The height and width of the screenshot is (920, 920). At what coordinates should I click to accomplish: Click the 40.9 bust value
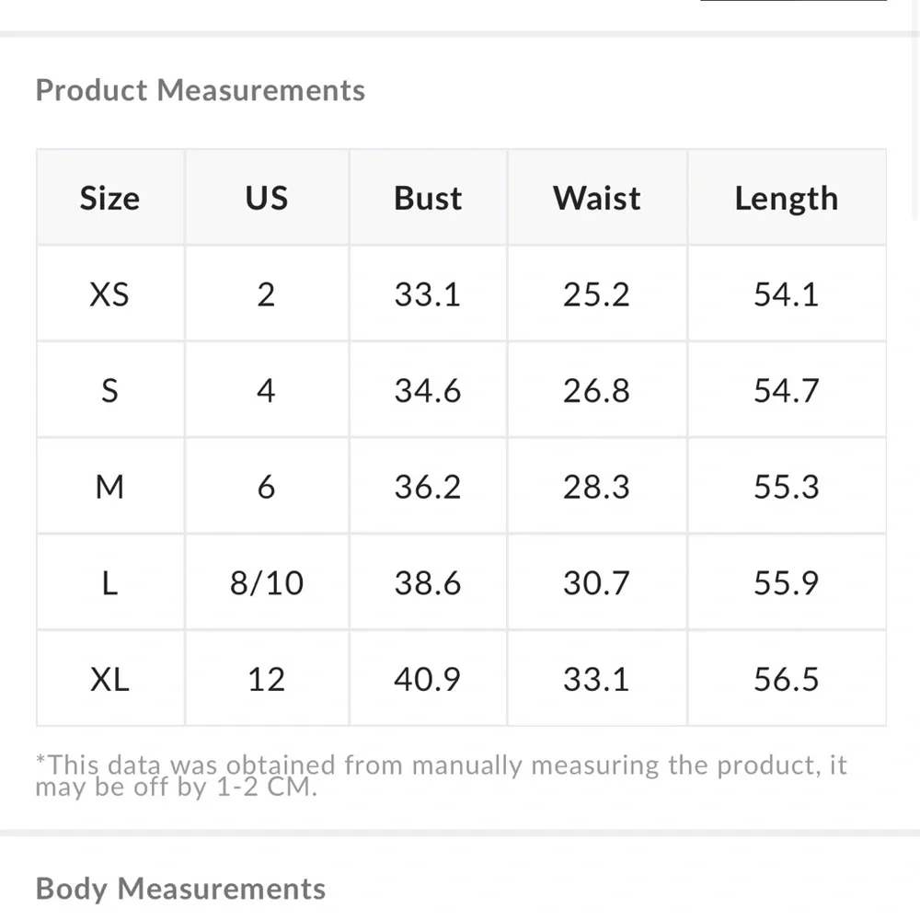pos(428,679)
